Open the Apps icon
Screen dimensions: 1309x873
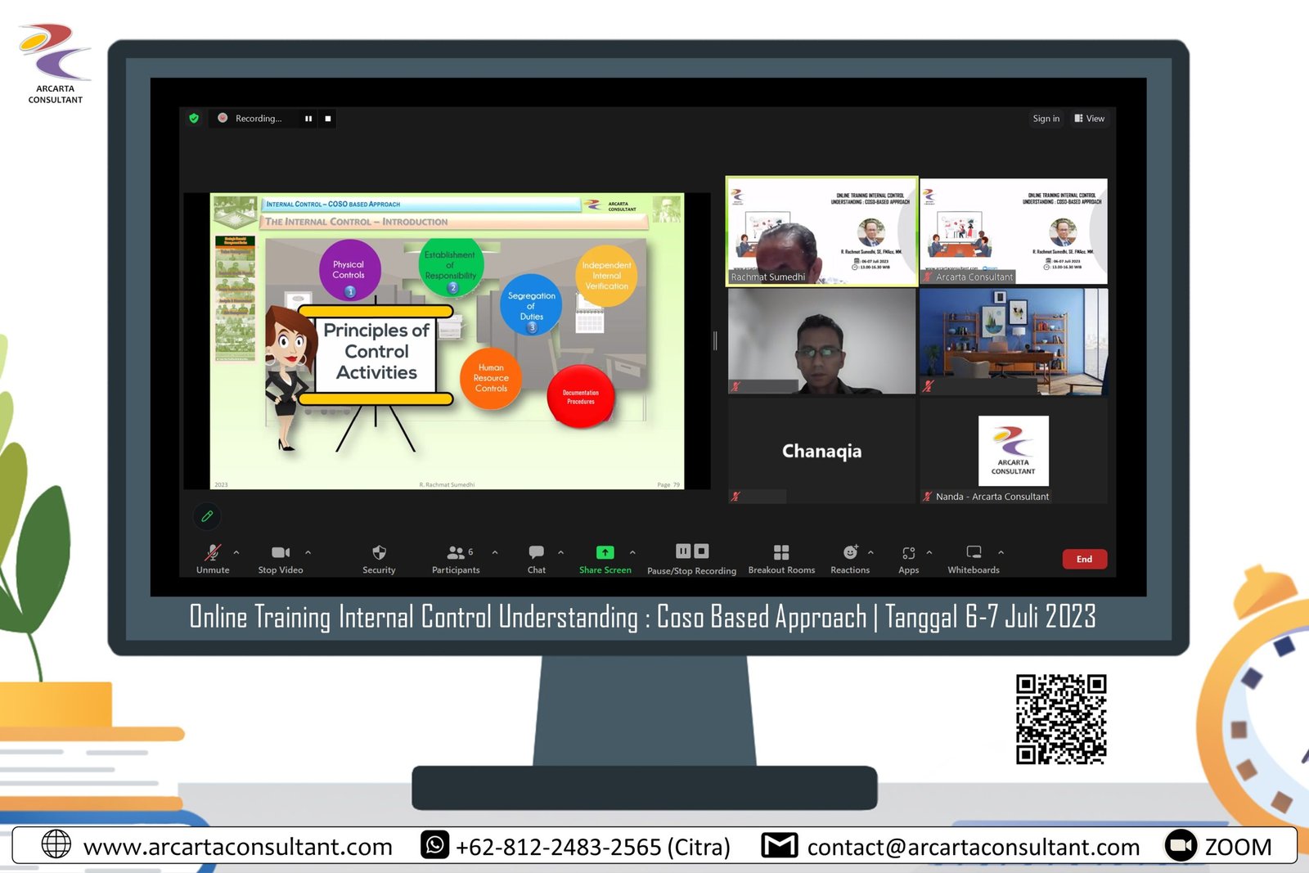click(908, 553)
